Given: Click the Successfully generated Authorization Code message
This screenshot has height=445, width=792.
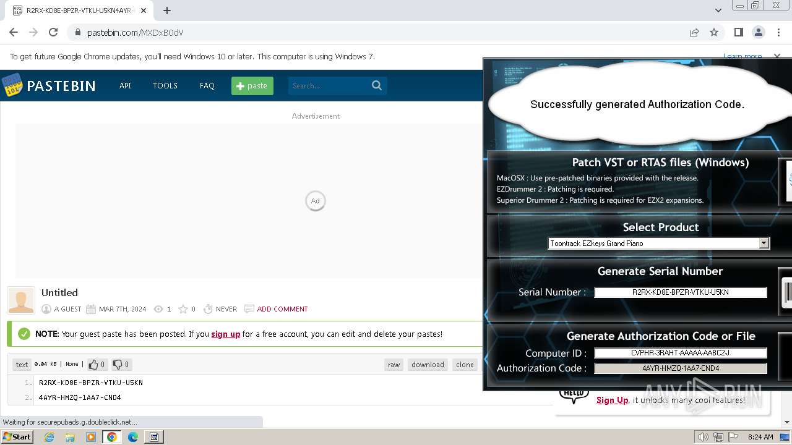Looking at the screenshot, I should tap(637, 104).
